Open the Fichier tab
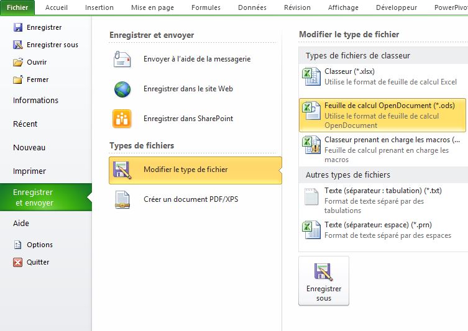 point(17,7)
